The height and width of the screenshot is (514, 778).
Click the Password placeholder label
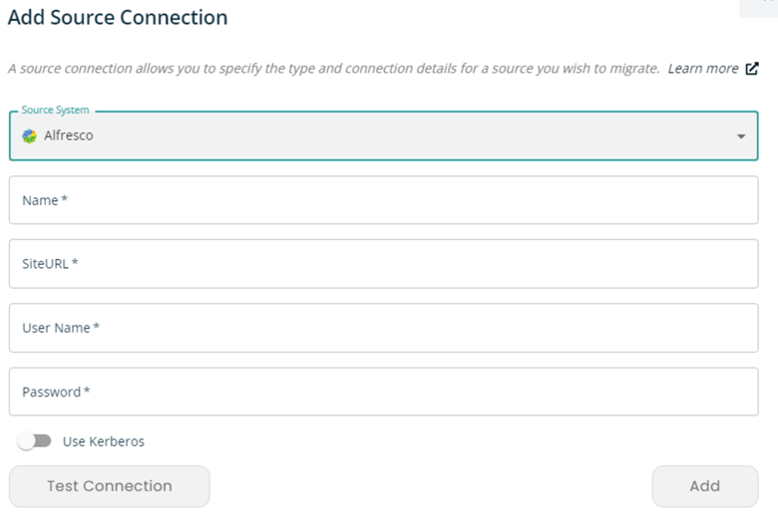point(56,392)
